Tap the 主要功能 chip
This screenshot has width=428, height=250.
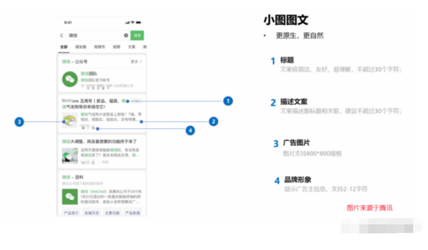(112, 213)
